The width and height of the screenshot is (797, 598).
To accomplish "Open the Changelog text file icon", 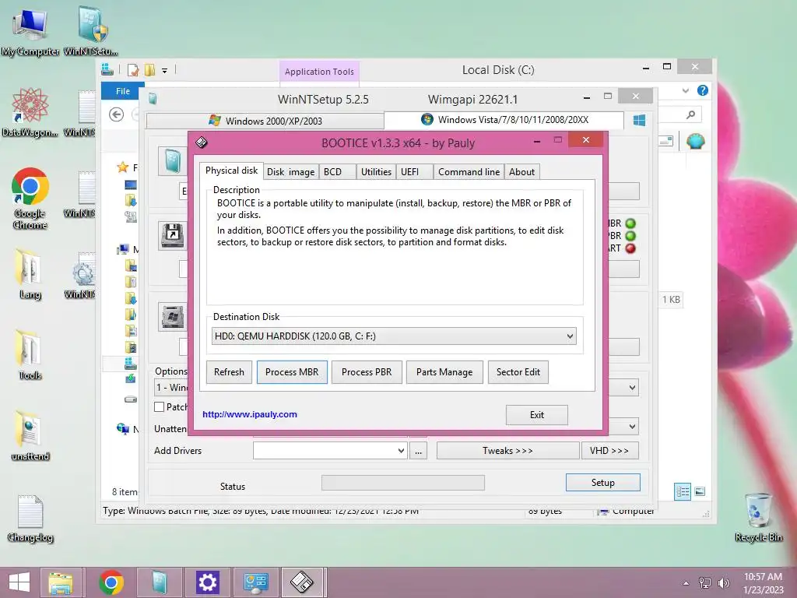I will 30,518.
